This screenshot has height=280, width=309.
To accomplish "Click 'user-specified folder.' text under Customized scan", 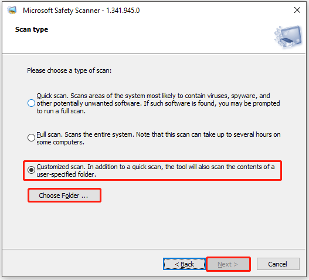I will pyautogui.click(x=66, y=174).
